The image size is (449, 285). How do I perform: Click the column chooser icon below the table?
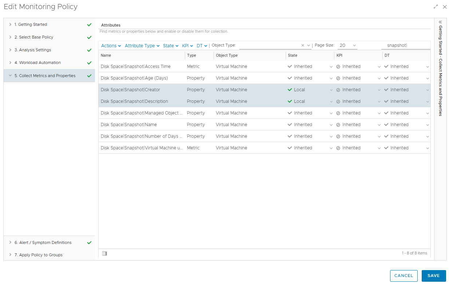point(104,253)
